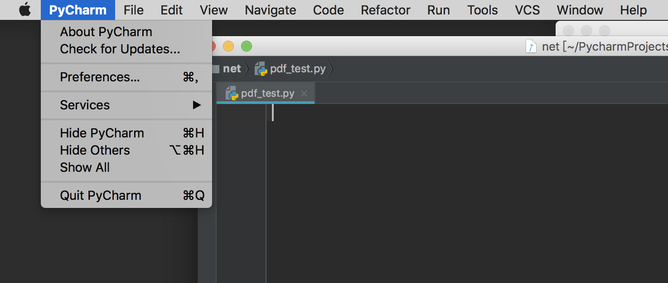Open the Run menu

(439, 10)
